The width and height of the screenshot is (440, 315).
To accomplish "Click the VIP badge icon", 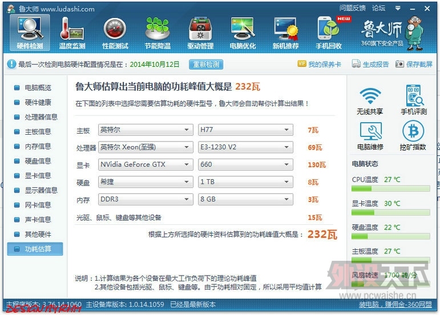I will 302,64.
